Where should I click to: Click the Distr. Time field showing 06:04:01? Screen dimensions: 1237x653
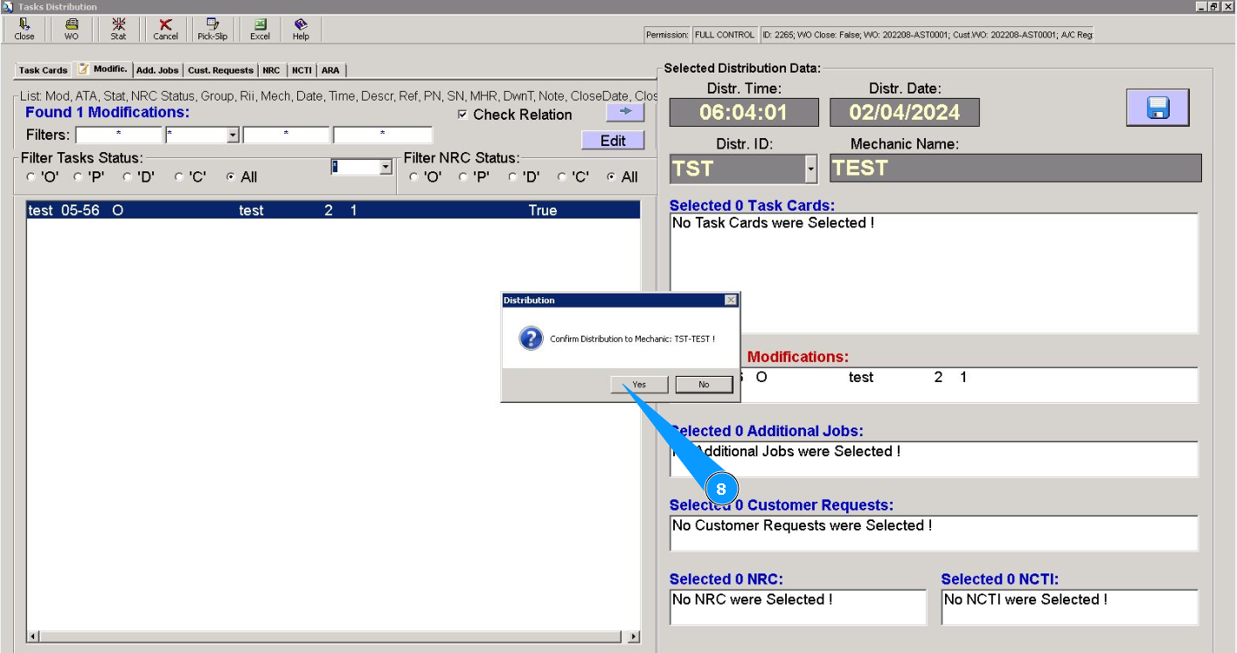pyautogui.click(x=744, y=113)
